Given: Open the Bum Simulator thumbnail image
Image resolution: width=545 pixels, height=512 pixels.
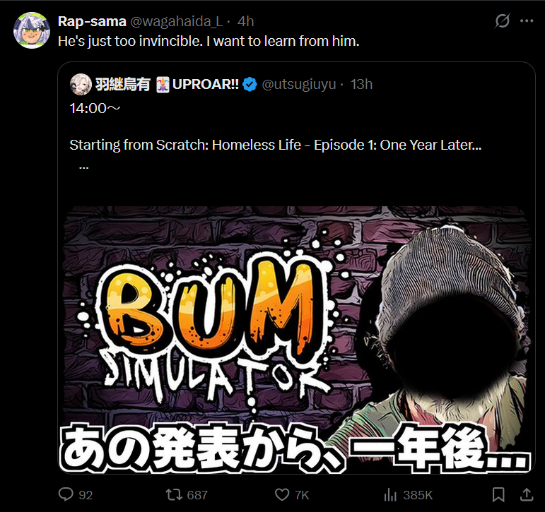Looking at the screenshot, I should pos(297,340).
